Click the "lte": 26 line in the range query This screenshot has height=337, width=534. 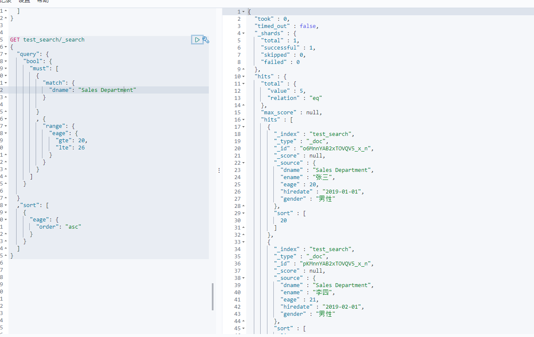[70, 148]
